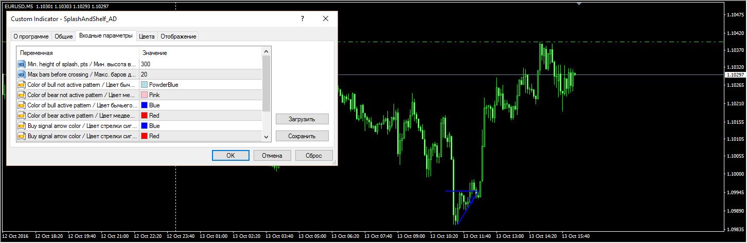Switch to the Общие tab
Screen dimensions: 747x243
[64, 36]
